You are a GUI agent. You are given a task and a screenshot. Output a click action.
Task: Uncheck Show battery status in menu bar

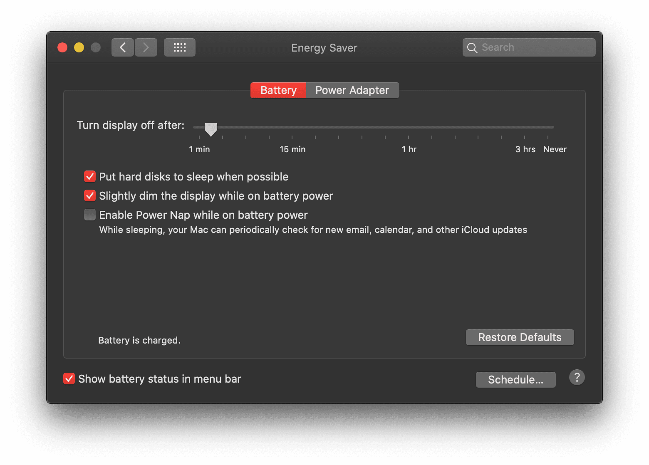click(69, 378)
